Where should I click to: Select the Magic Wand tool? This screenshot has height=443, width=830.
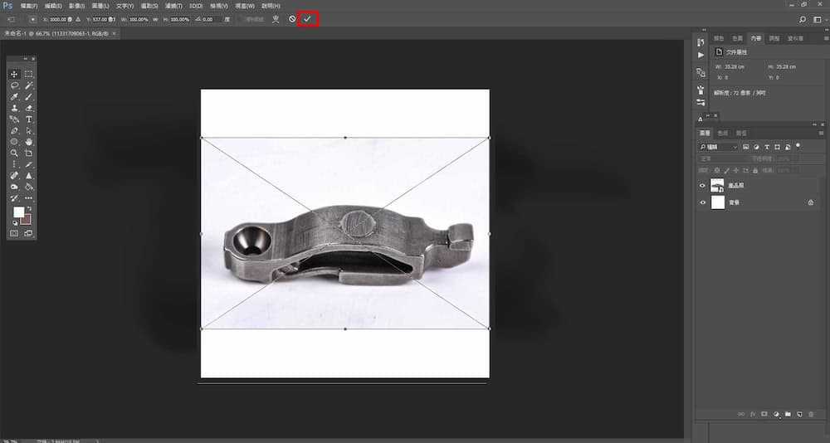tap(28, 85)
